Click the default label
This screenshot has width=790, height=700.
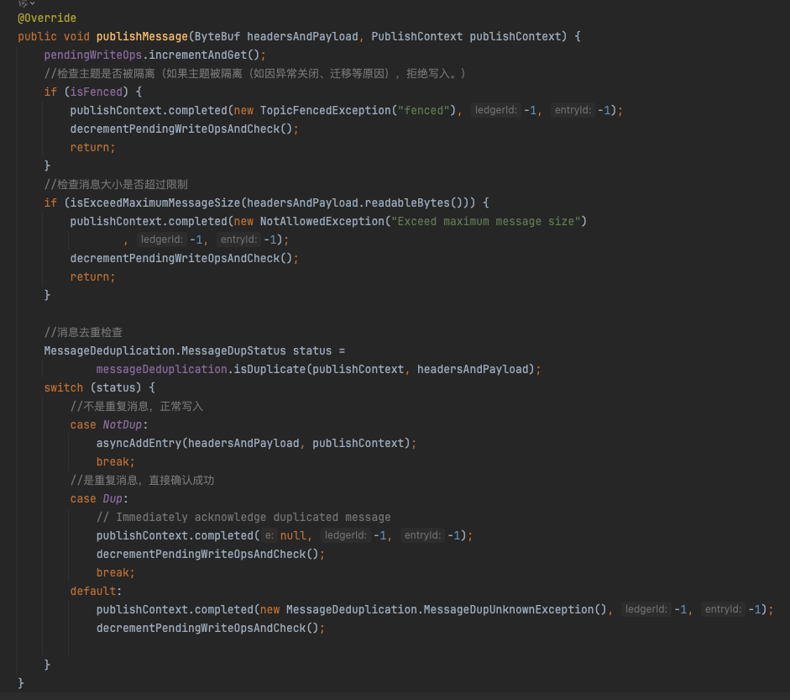[x=96, y=591]
